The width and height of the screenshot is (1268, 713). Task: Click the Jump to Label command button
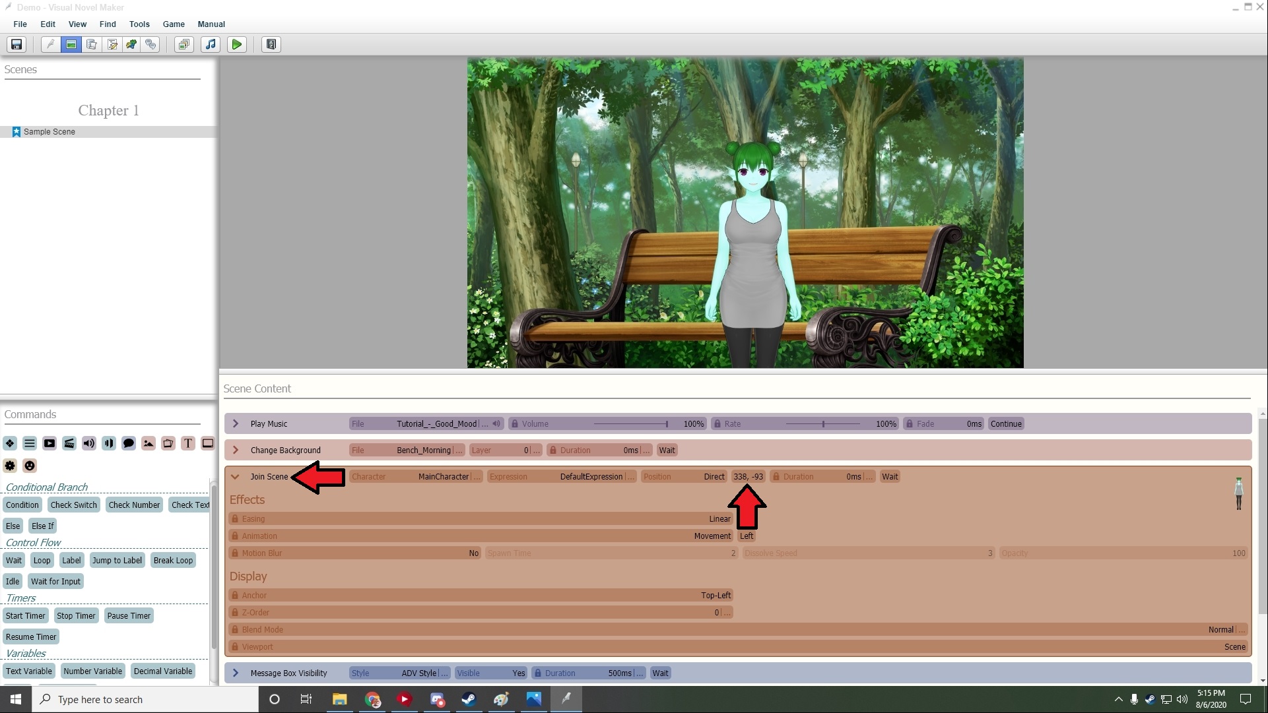click(x=117, y=561)
